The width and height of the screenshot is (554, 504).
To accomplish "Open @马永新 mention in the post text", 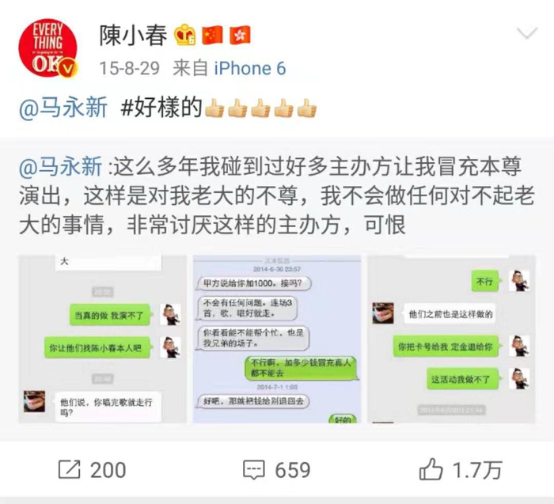I will coord(63,108).
